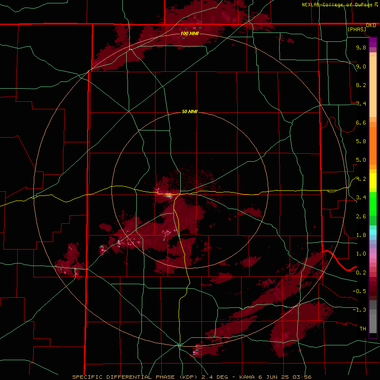Click the 5.0 color scale value
Image resolution: width=380 pixels, height=380 pixels.
point(361,160)
